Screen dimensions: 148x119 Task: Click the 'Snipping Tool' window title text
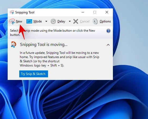[25, 12]
